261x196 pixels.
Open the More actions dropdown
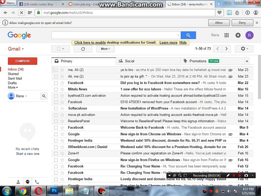tap(105, 49)
